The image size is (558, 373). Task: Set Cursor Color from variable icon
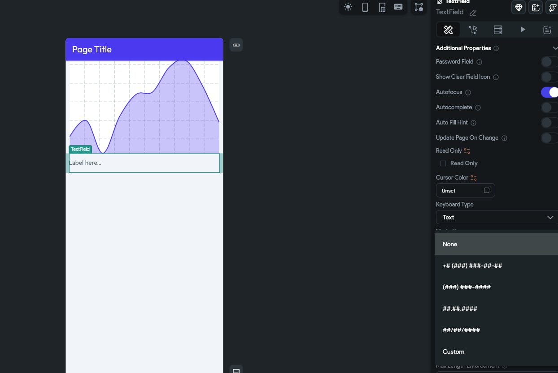[474, 178]
